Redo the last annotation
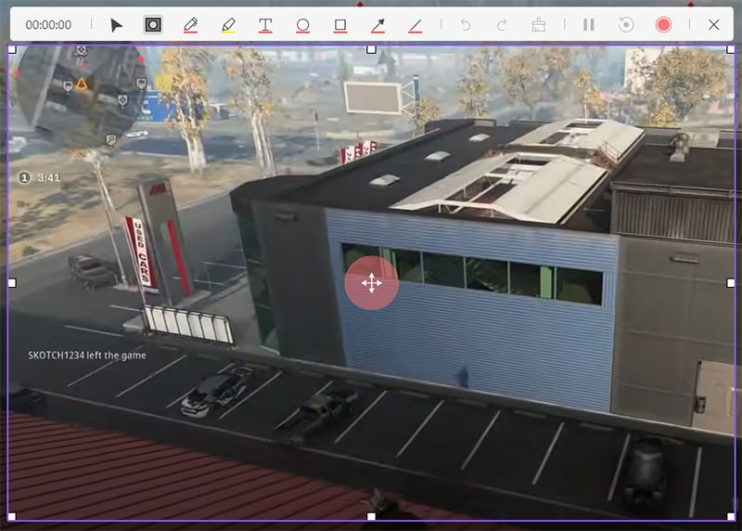 [502, 25]
